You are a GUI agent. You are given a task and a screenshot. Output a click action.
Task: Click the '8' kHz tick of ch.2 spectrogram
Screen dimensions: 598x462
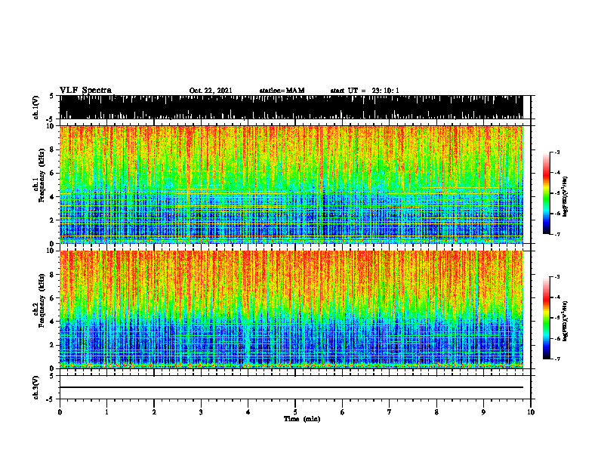coord(53,275)
